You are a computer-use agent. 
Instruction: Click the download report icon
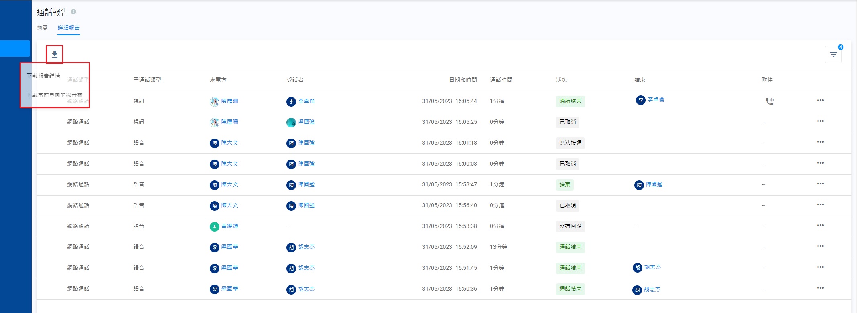(x=55, y=54)
